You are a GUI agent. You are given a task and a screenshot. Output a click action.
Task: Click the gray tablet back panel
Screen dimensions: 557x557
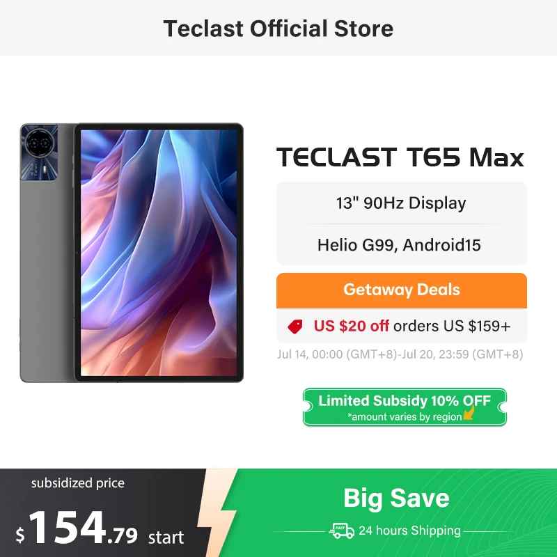pyautogui.click(x=47, y=281)
